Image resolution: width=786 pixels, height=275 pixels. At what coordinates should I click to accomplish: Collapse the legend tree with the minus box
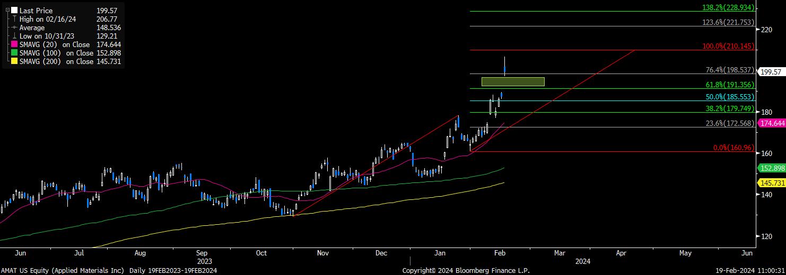coord(7,10)
